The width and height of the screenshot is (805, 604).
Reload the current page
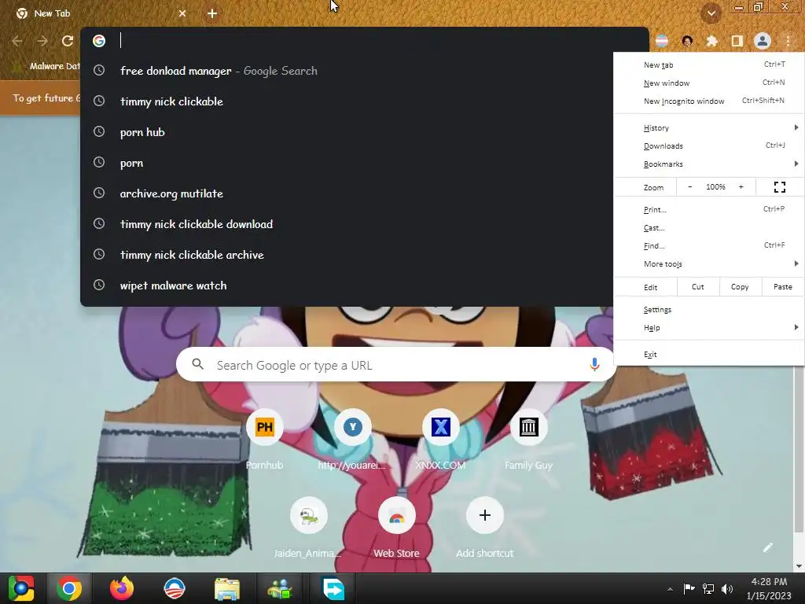(68, 41)
